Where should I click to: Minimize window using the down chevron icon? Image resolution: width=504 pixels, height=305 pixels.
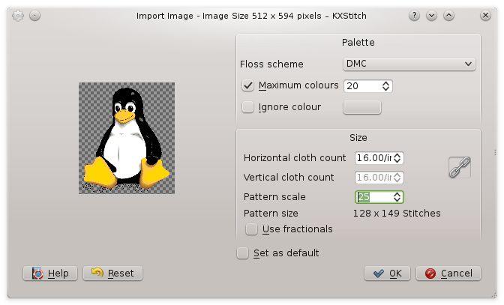[x=431, y=16]
